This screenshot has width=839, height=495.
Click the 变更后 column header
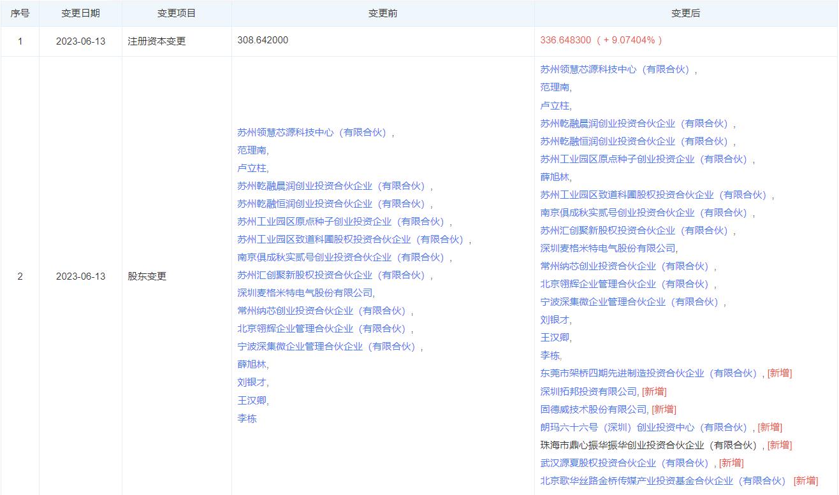685,13
